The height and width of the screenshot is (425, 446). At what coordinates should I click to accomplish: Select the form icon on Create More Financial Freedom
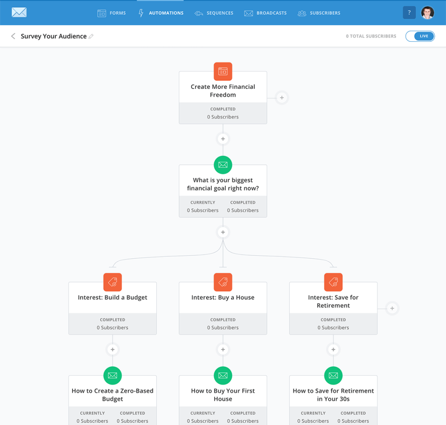[x=223, y=72]
